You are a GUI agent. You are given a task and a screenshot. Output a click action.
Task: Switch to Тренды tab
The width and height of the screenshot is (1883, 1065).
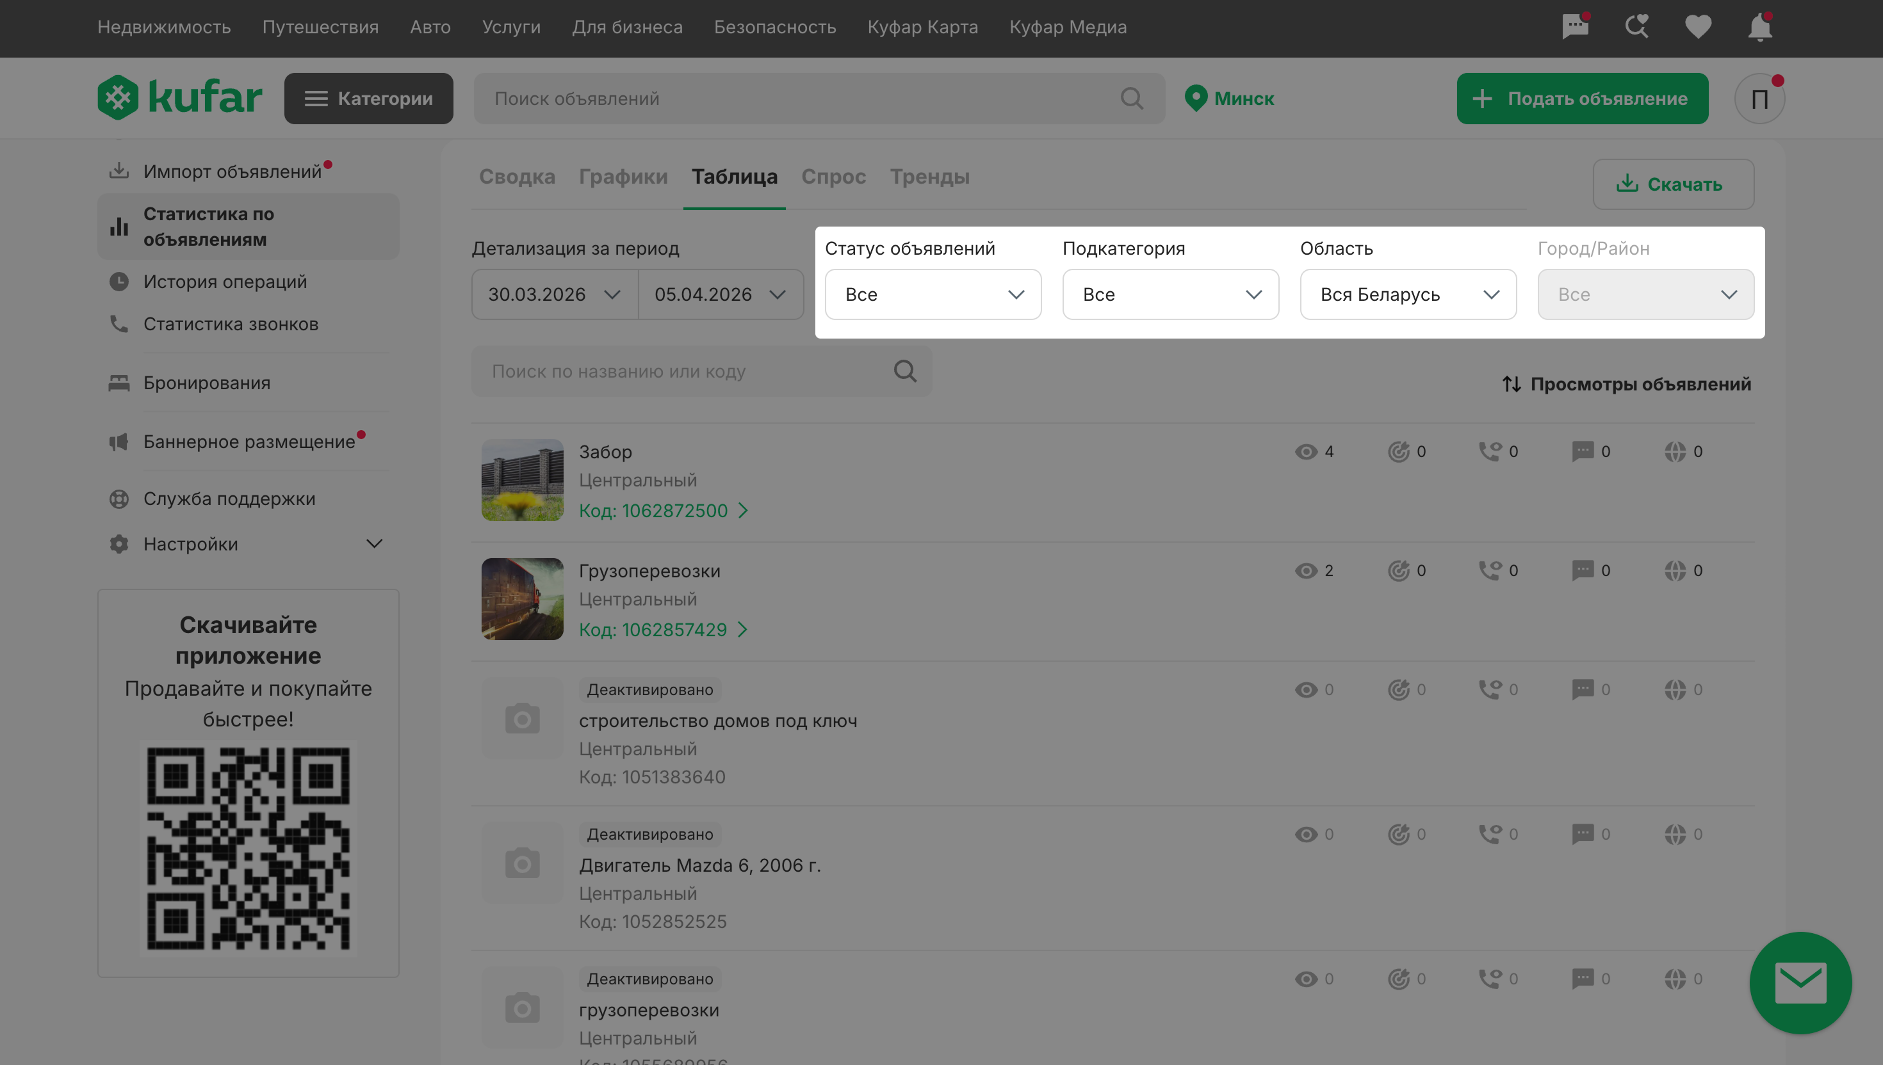coord(929,177)
